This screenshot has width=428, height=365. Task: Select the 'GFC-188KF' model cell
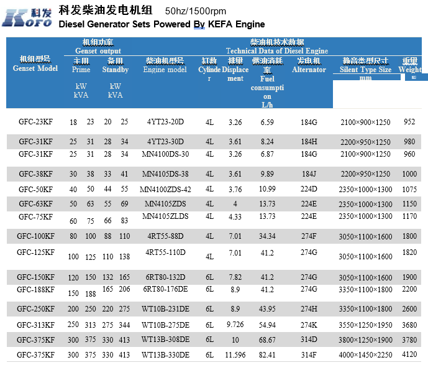[35, 289]
